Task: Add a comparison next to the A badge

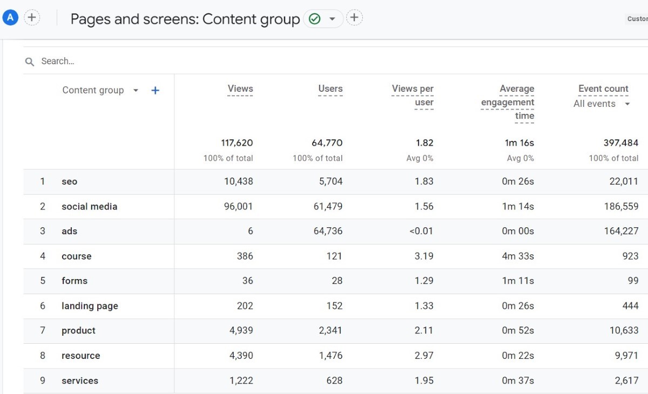Action: pos(32,18)
